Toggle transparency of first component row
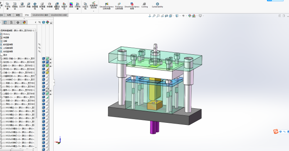 (51, 58)
